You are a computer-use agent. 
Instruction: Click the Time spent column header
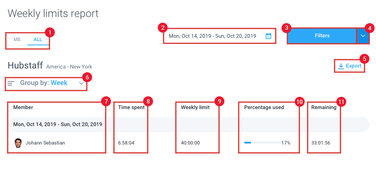131,107
